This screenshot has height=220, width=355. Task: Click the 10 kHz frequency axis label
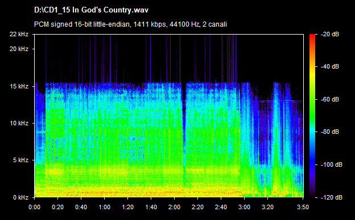point(19,123)
